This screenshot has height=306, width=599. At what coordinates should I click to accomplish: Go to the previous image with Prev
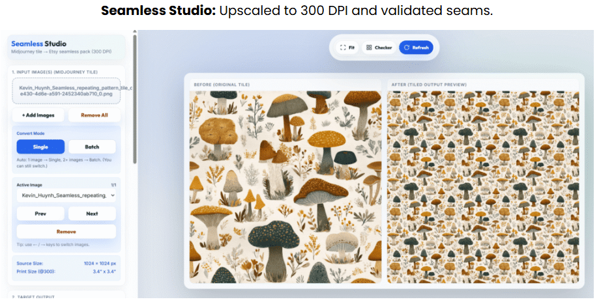click(x=40, y=214)
